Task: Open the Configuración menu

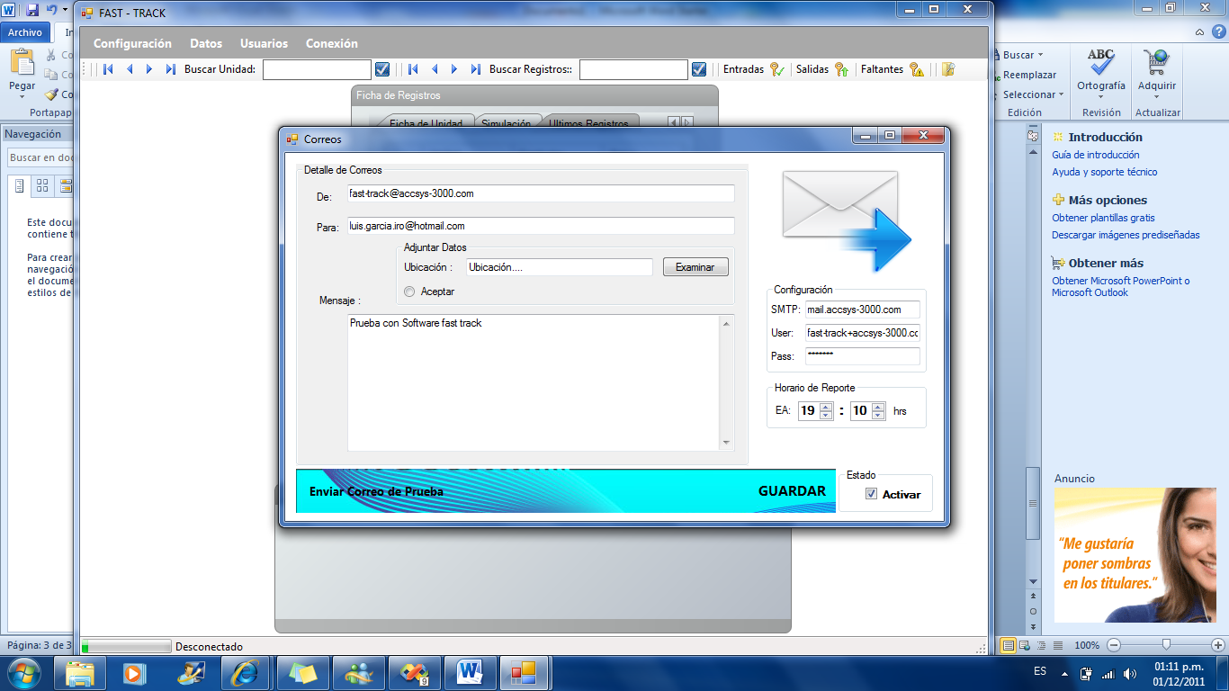Action: tap(132, 43)
